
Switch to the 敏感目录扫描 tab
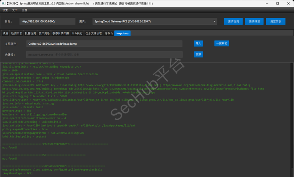point(60,33)
